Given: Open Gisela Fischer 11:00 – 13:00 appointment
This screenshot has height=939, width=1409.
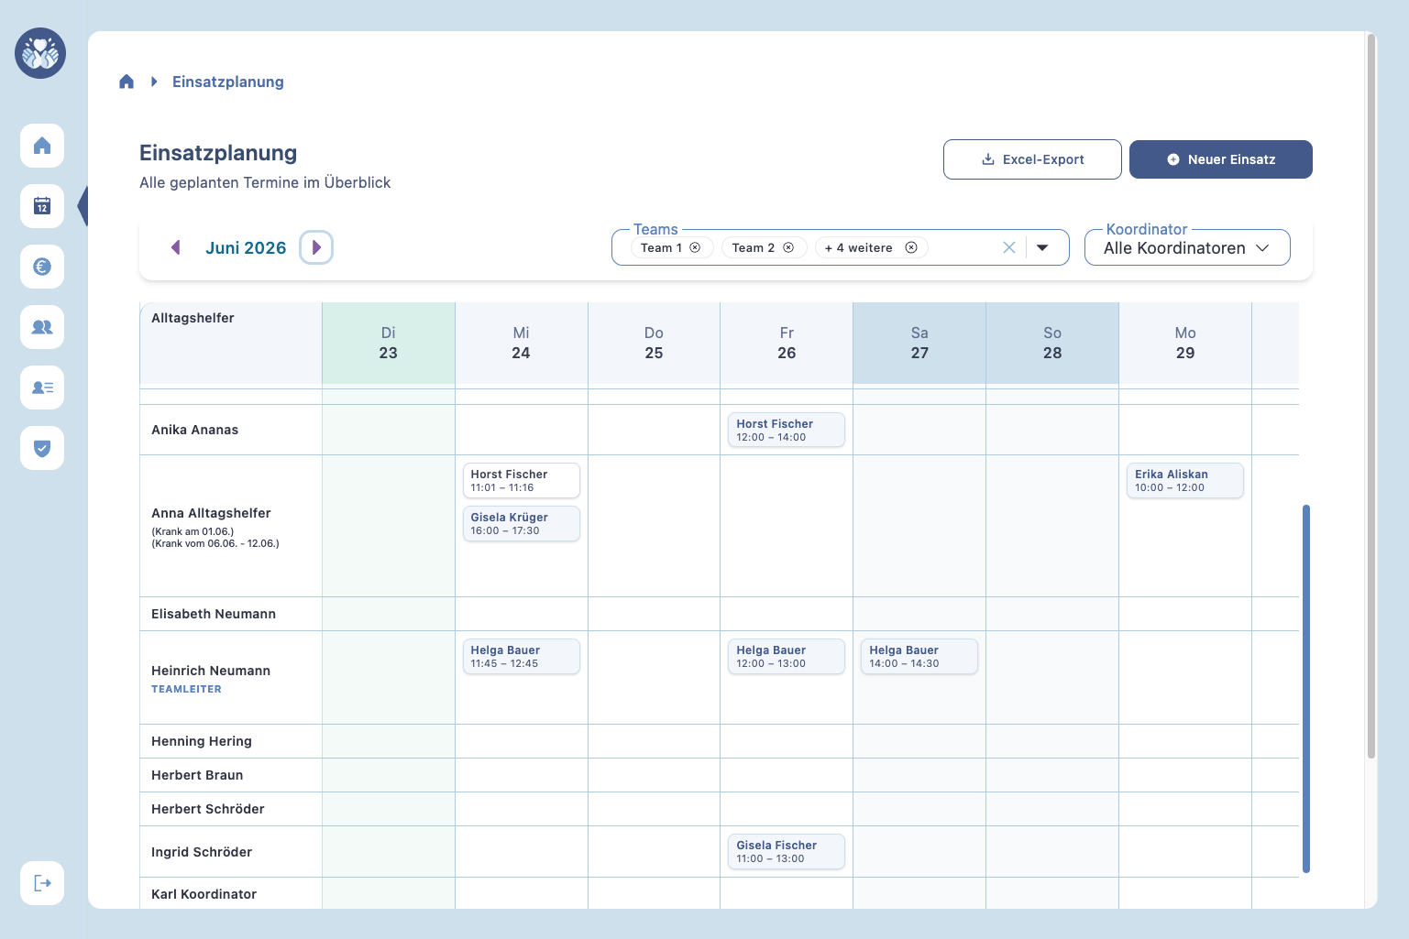Looking at the screenshot, I should point(787,851).
